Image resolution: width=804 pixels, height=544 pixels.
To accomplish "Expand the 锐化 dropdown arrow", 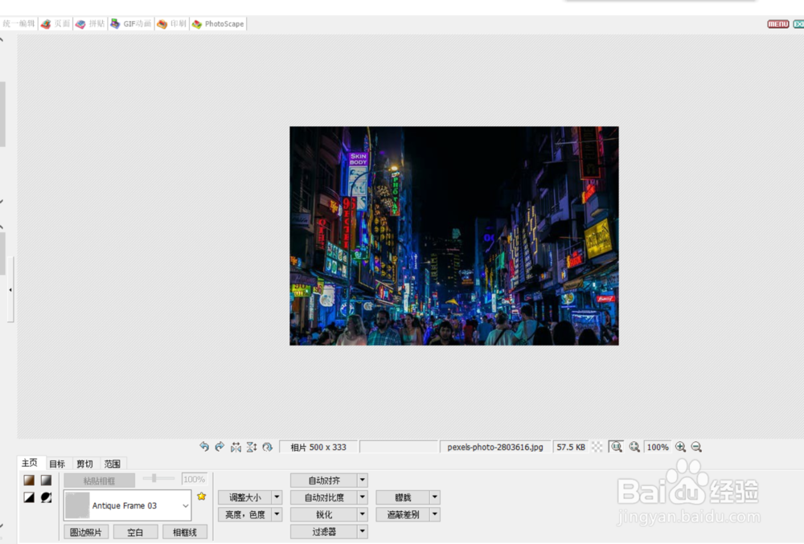I will coord(363,514).
